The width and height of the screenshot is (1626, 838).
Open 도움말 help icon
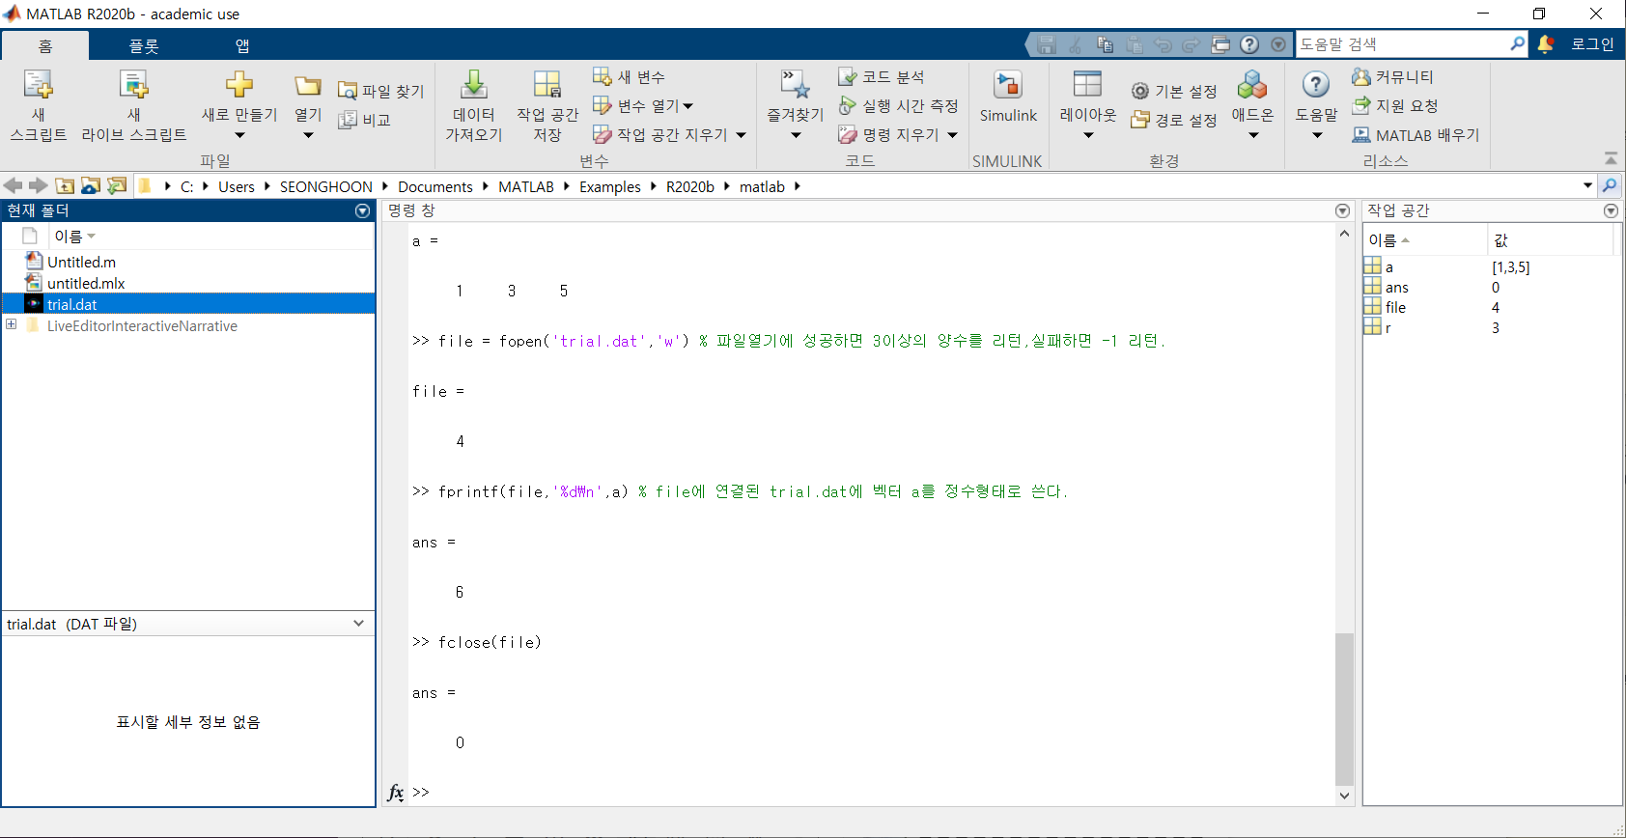pyautogui.click(x=1316, y=84)
